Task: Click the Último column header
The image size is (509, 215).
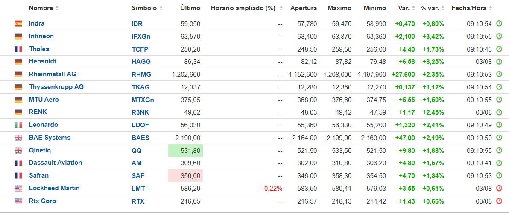Action: (x=190, y=9)
